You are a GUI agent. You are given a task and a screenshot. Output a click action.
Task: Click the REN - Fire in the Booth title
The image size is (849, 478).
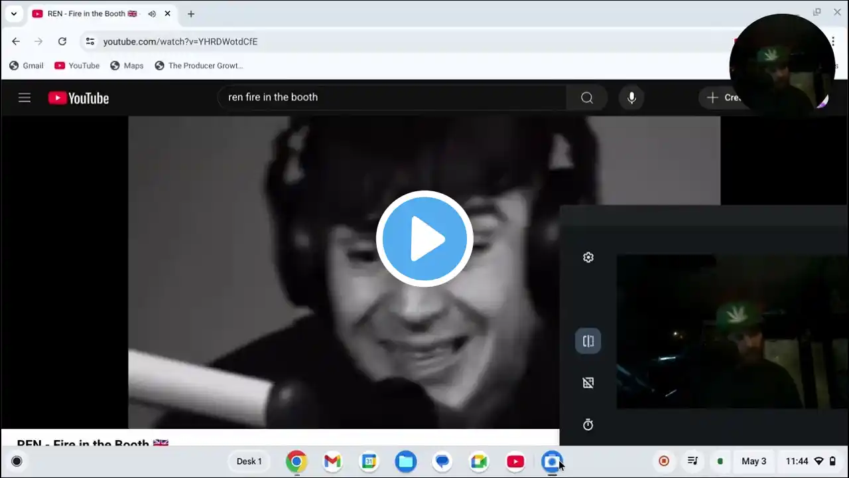coord(93,443)
